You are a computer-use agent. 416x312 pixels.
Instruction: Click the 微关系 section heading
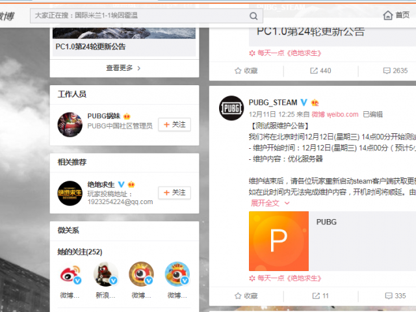[x=68, y=230]
